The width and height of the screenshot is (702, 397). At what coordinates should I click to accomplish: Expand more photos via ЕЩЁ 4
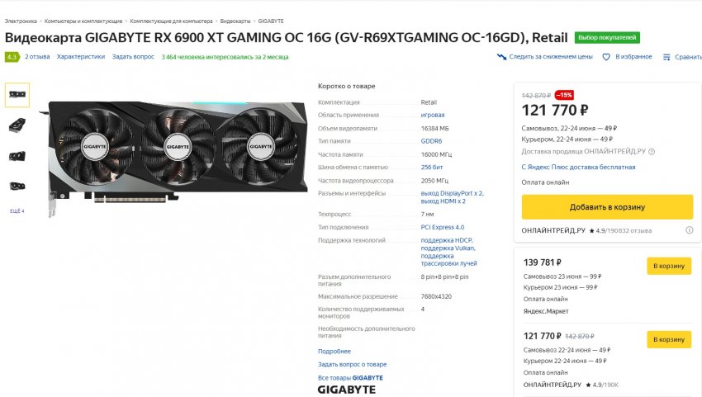pyautogui.click(x=17, y=210)
